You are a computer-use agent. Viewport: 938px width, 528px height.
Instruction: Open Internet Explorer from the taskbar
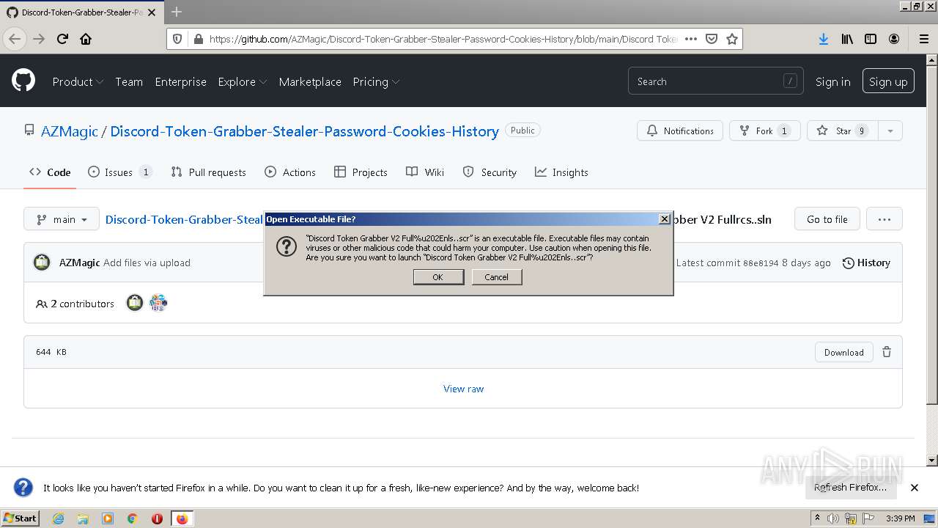(x=58, y=518)
